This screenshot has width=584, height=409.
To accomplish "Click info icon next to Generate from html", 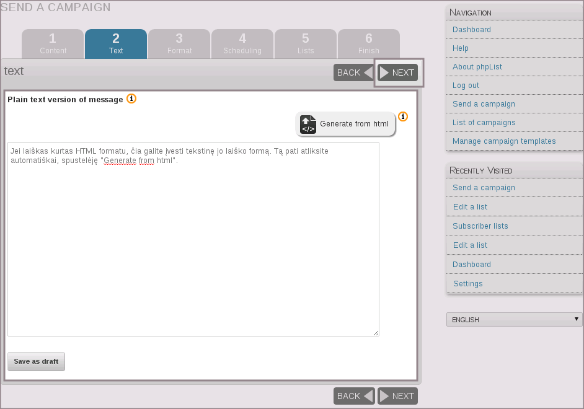I will point(403,117).
